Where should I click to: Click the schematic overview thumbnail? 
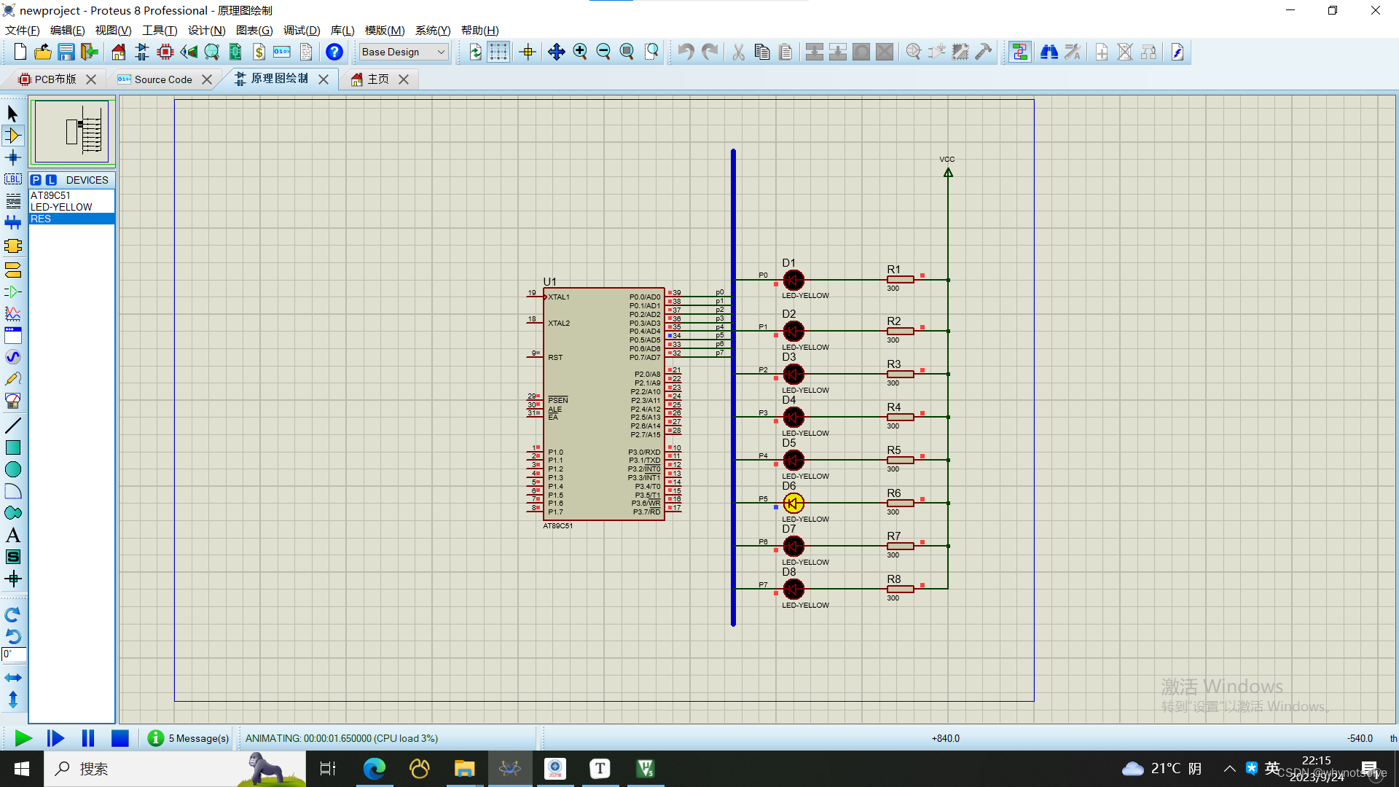point(71,132)
